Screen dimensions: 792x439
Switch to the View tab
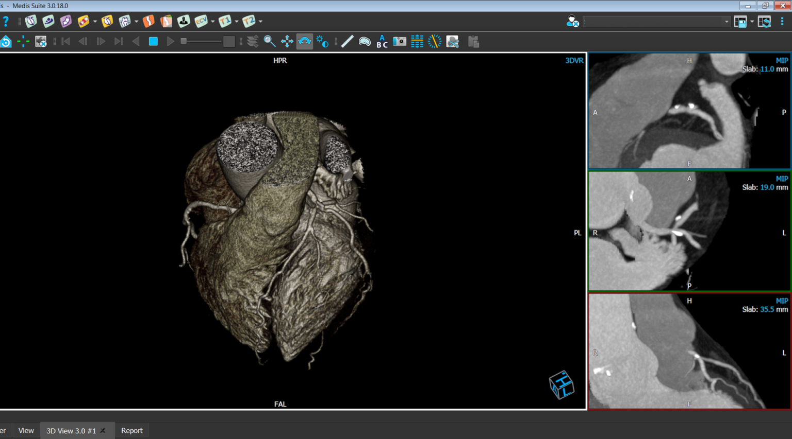pyautogui.click(x=26, y=431)
